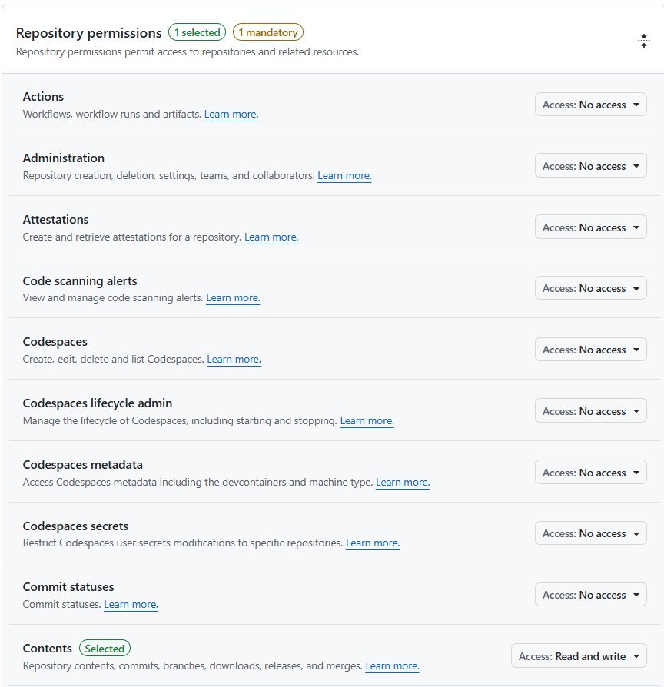Click the Contents permission title
This screenshot has width=664, height=687.
point(48,648)
